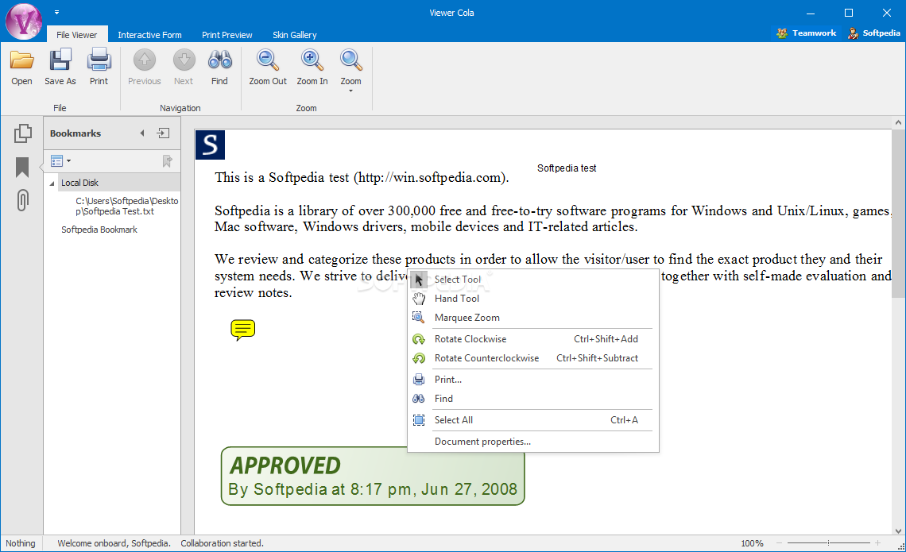Click the zoom slider in status bar
906x552 pixels.
pos(828,542)
